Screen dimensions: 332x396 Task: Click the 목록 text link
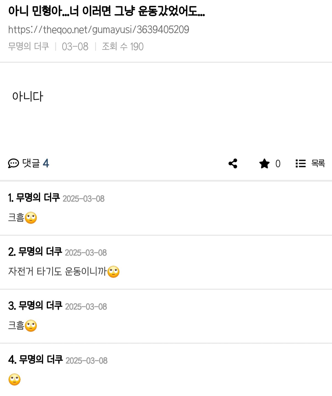[318, 163]
